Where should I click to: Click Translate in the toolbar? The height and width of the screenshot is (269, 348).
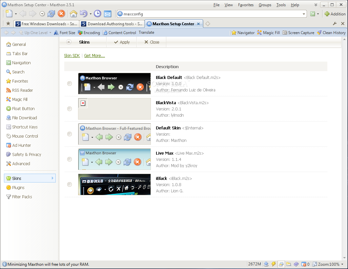147,32
